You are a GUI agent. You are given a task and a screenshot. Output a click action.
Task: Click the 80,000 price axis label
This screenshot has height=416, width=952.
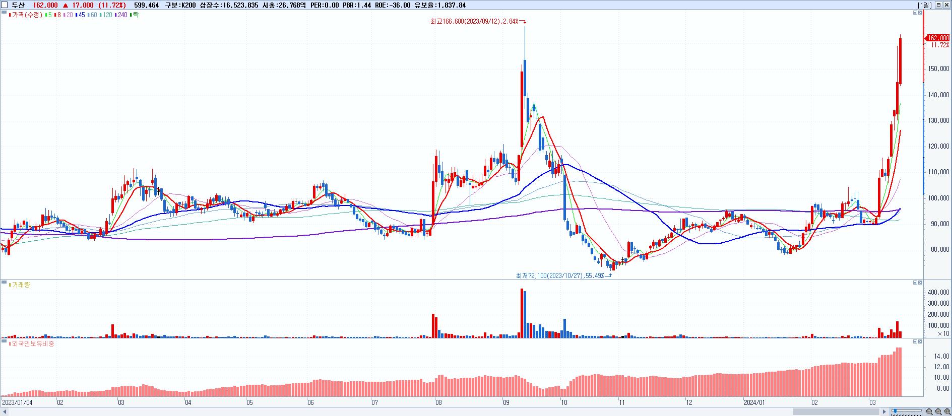click(x=941, y=249)
